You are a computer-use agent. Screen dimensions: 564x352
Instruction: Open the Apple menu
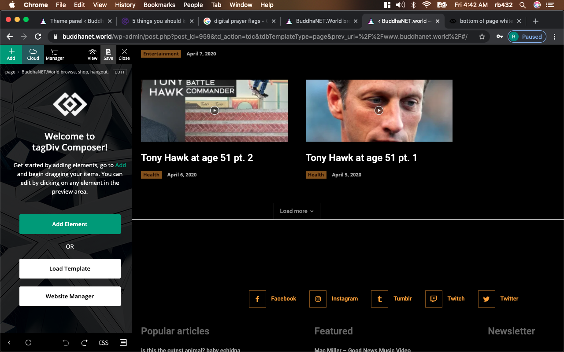click(12, 5)
